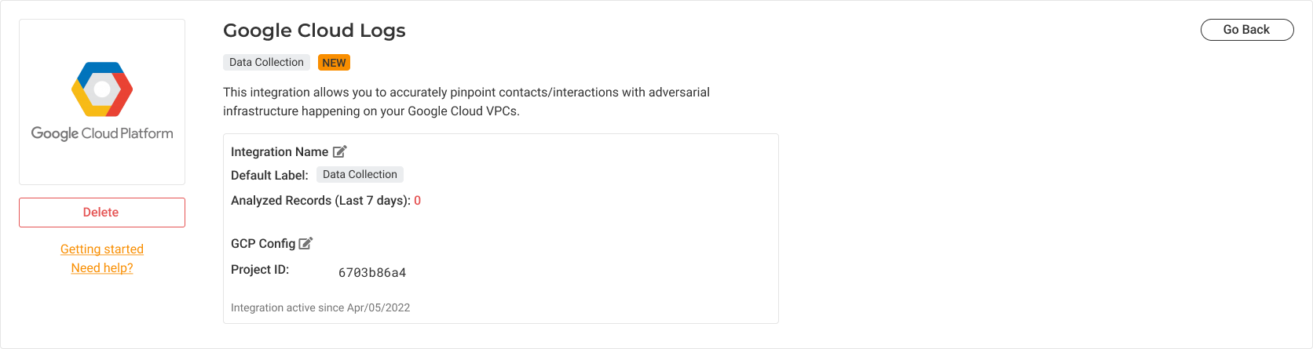Click the Project ID value 6703b86a4
1313x349 pixels.
(x=372, y=273)
